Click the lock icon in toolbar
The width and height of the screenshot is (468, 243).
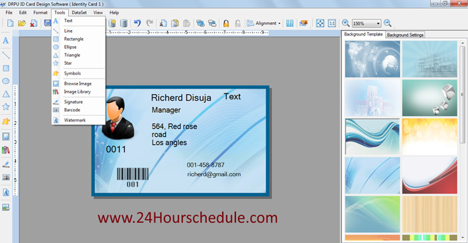[226, 23]
